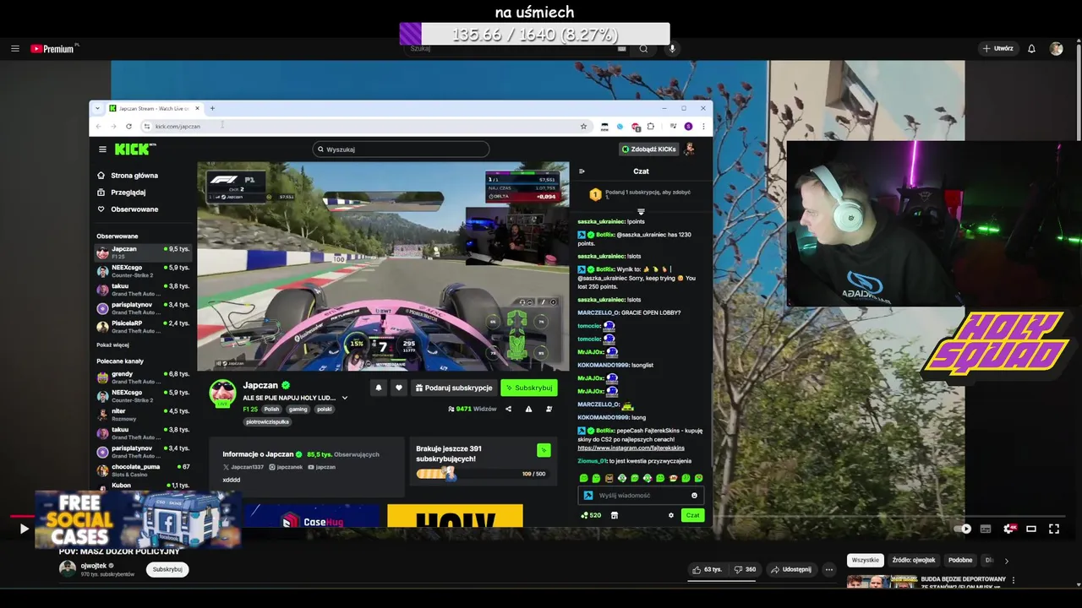Expand the browser tab search dropdown
1082x608 pixels.
click(x=98, y=108)
